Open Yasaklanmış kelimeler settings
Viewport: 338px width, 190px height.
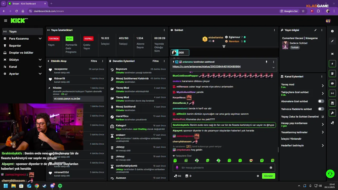303,132
